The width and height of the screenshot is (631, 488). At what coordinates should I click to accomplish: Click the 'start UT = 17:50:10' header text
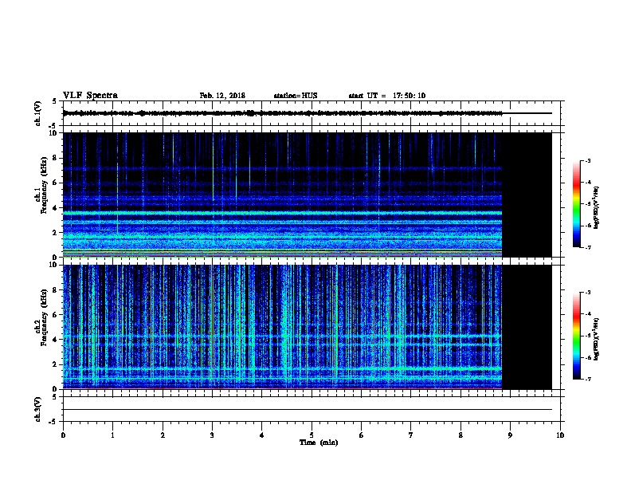[x=386, y=96]
